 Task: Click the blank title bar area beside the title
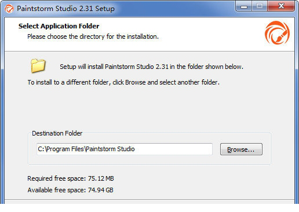(x=174, y=9)
